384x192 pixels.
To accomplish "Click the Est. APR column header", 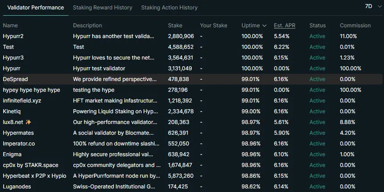I will (x=284, y=26).
